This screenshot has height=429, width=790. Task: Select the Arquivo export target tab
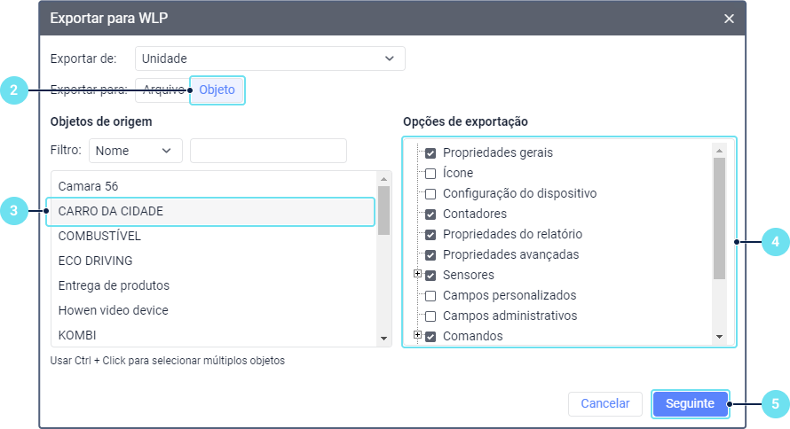(162, 90)
